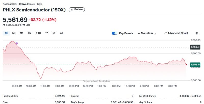
Task: Click the chart's lowest dip before 11:00 AM
Action: 40,79
